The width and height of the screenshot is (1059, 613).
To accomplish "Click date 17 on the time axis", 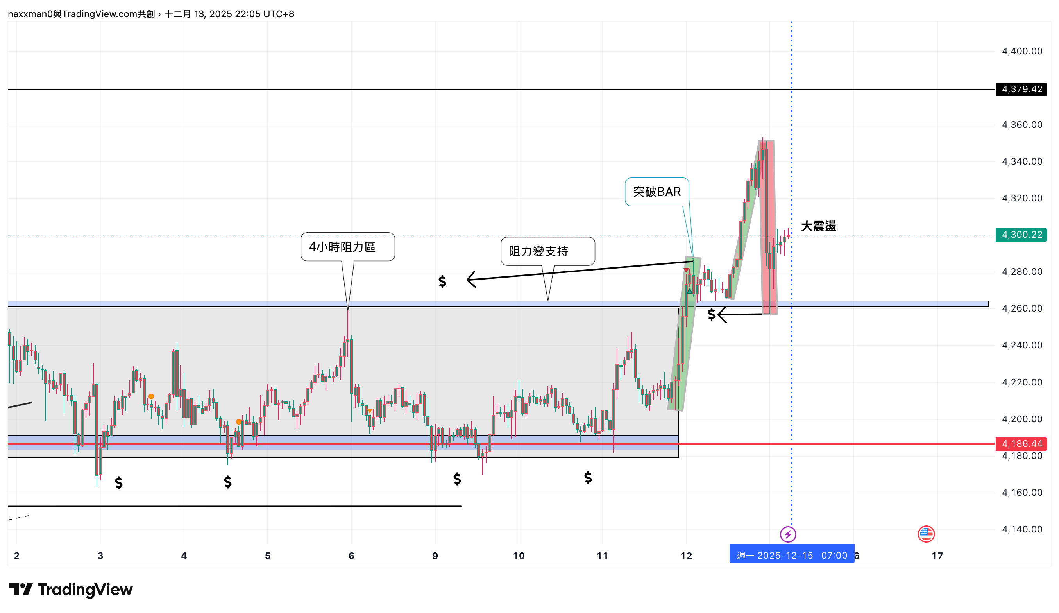I will point(937,556).
